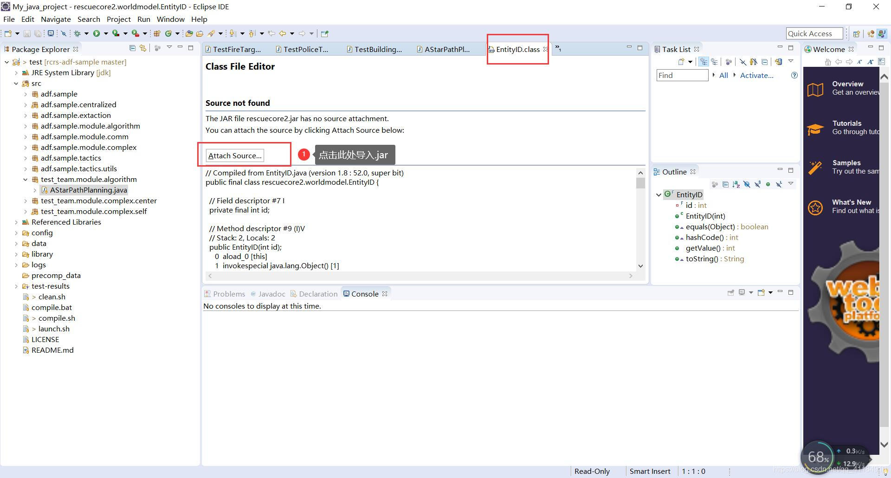Go to Previous Annotation in toolbar
Viewport: 891px width, 478px height.
coord(252,33)
